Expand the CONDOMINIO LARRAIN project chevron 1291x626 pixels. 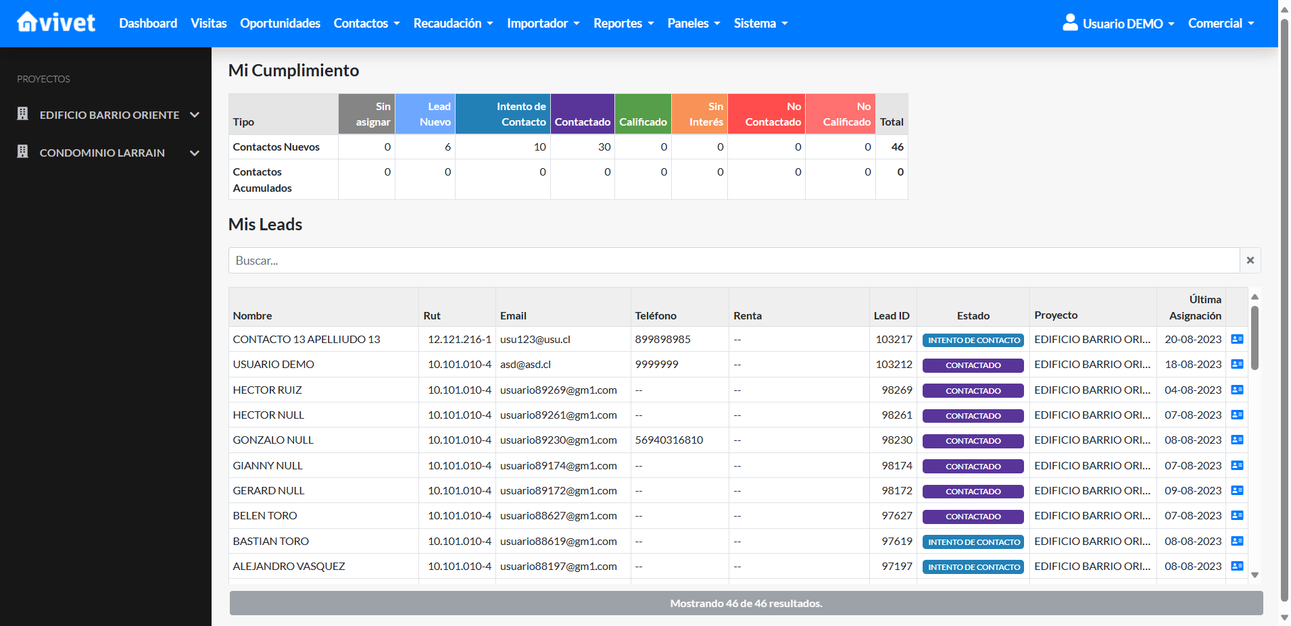click(195, 153)
